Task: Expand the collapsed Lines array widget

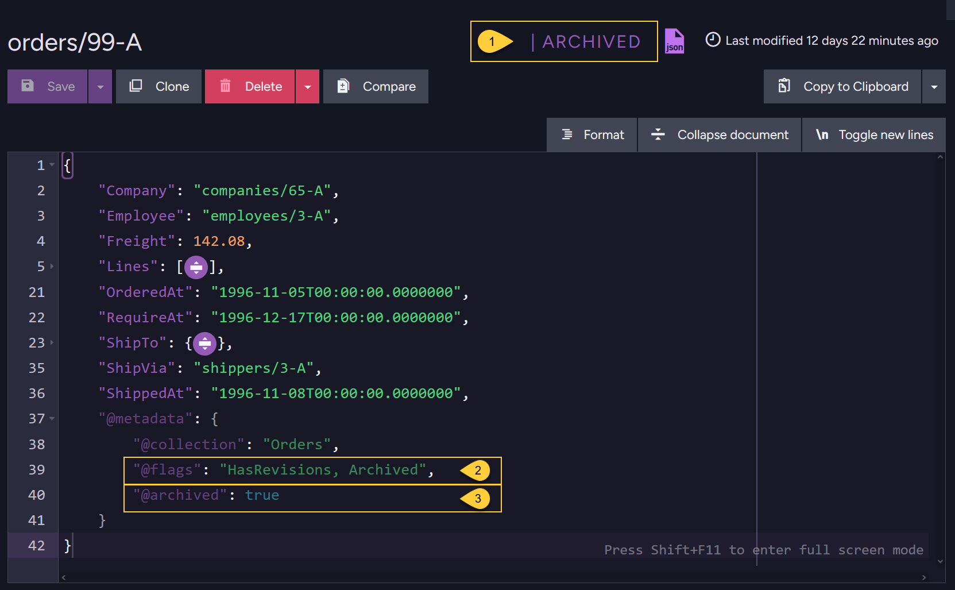Action: (x=196, y=267)
